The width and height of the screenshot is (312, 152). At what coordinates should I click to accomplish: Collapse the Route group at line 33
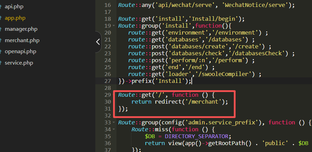[114, 123]
